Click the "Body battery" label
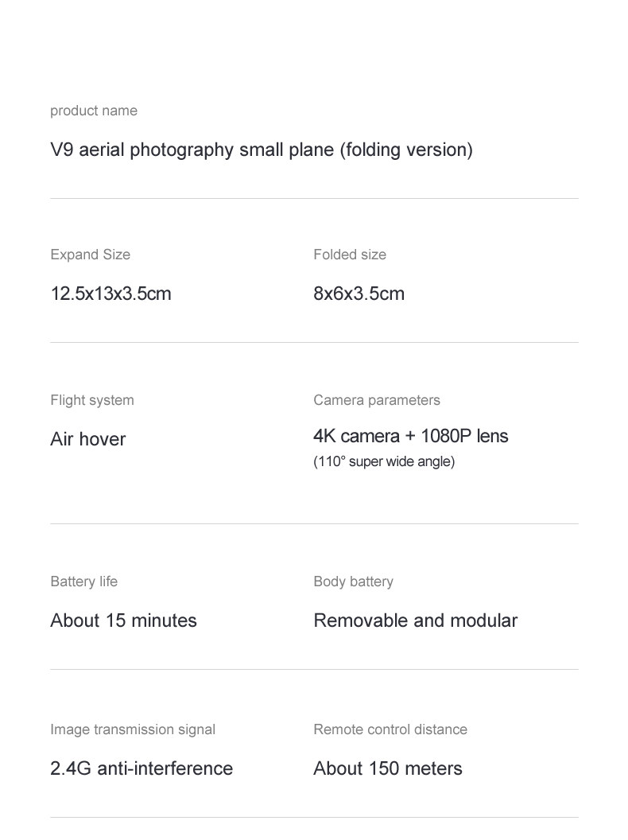Image resolution: width=628 pixels, height=840 pixels. (353, 581)
